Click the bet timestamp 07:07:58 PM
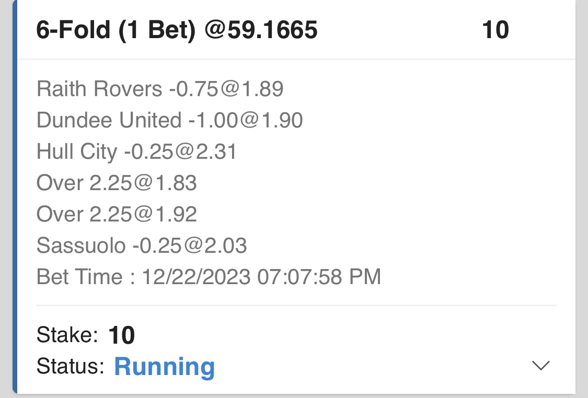 point(319,277)
